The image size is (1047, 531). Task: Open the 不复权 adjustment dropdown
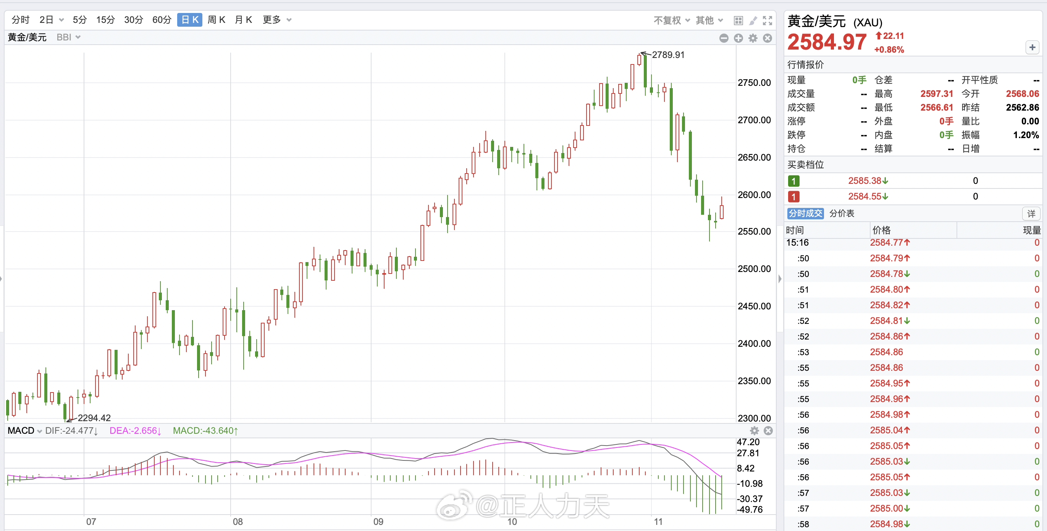pyautogui.click(x=671, y=20)
